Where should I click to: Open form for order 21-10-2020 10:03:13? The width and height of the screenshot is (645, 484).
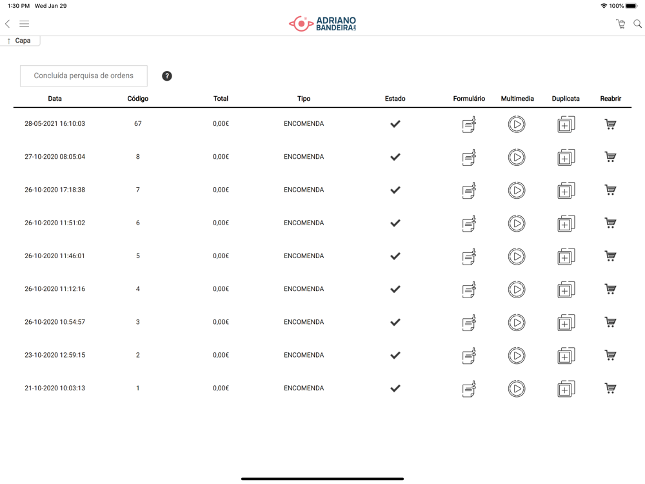[469, 389]
